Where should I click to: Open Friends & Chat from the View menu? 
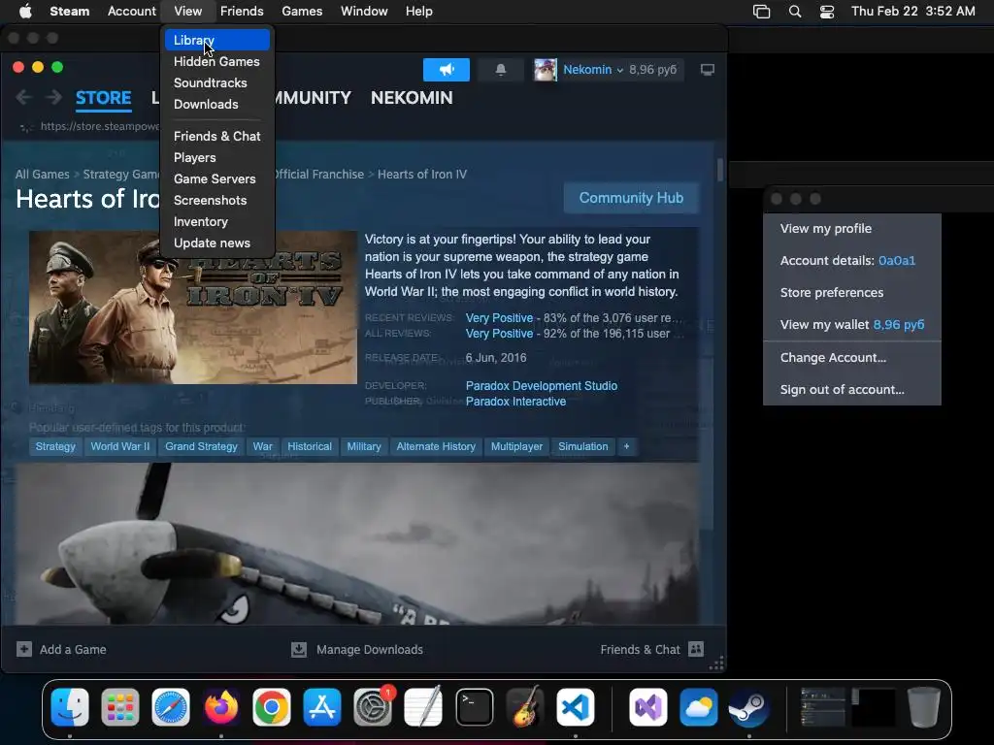[x=217, y=136]
